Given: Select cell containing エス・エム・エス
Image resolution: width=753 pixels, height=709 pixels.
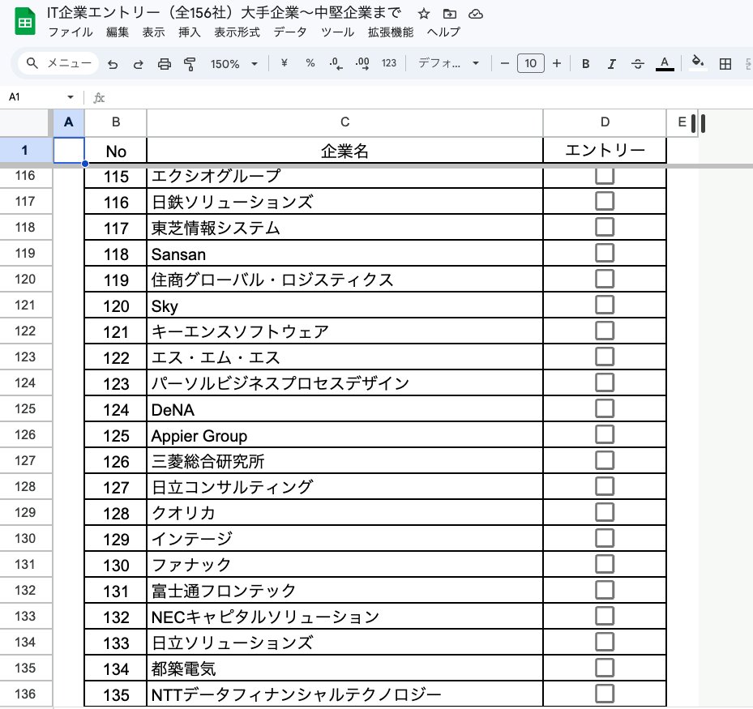Looking at the screenshot, I should click(344, 357).
